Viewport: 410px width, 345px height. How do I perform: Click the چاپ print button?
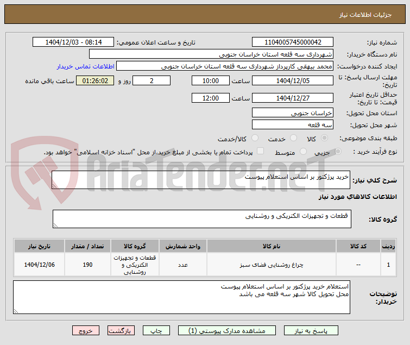156,331
